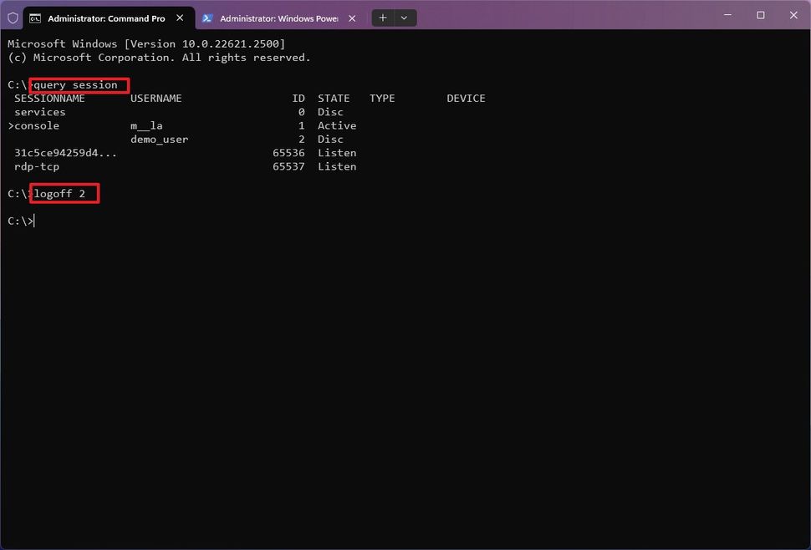Click the Command Prompt icon on active tab
Viewport: 811px width, 550px height.
coord(34,17)
